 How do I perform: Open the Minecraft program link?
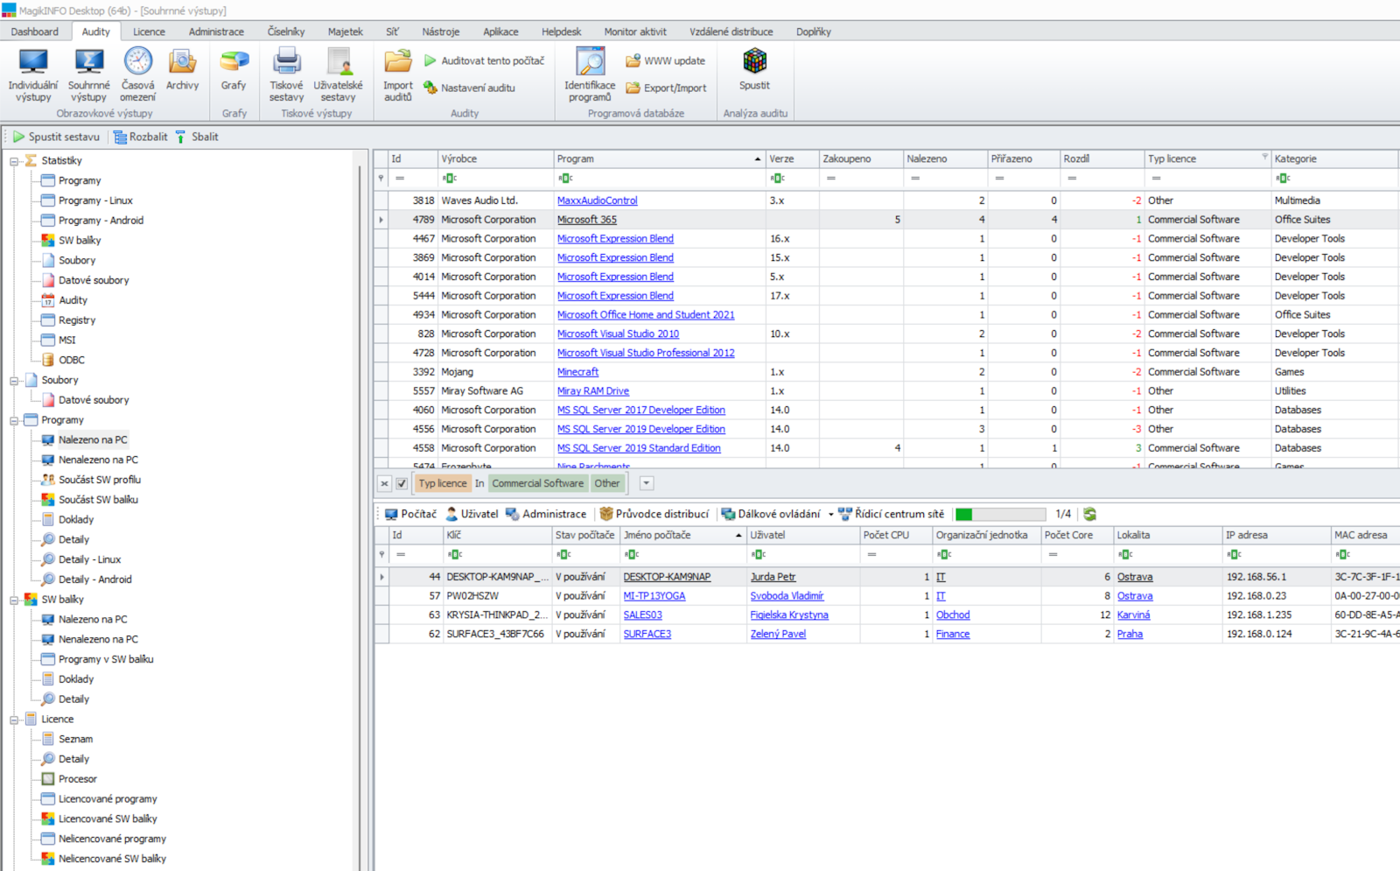pyautogui.click(x=577, y=372)
